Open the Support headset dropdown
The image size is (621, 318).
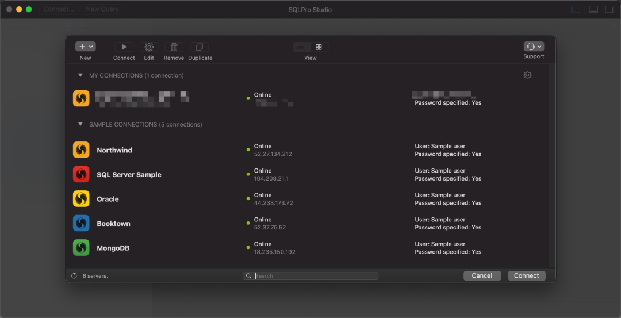tap(534, 47)
